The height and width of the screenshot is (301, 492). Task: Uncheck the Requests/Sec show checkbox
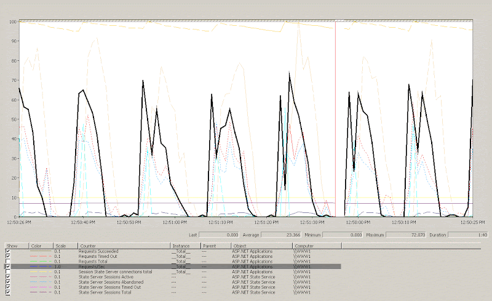[x=8, y=266]
